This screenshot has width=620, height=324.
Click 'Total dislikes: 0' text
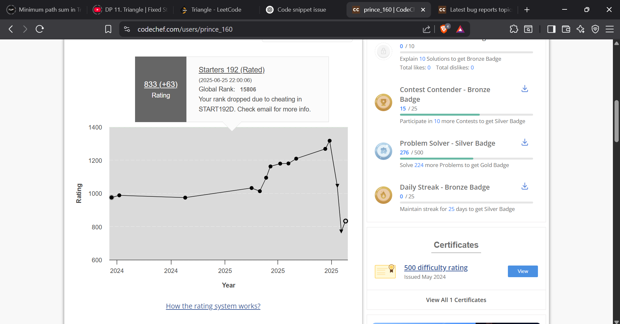pyautogui.click(x=455, y=68)
